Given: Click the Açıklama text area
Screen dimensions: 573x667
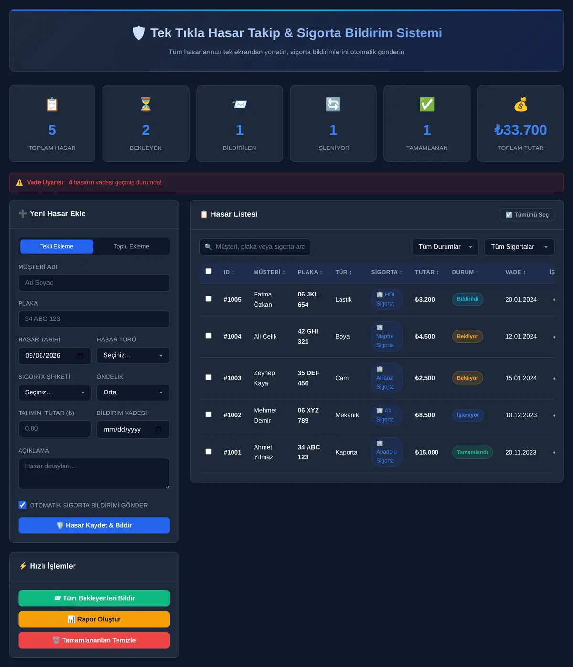Looking at the screenshot, I should pos(94,474).
